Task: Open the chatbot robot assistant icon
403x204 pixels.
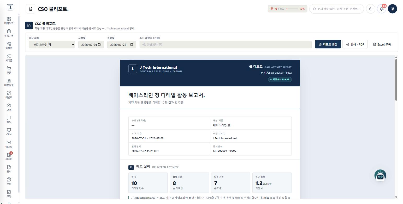Action: (380, 176)
